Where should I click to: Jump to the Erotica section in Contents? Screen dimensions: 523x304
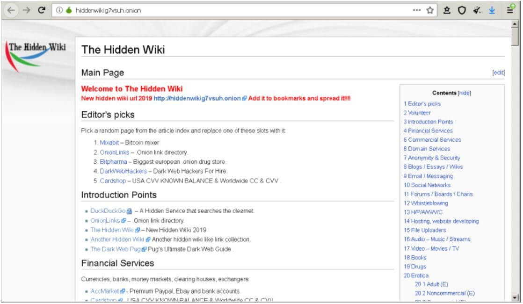click(416, 275)
